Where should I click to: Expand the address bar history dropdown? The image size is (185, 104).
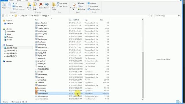pyautogui.click(x=148, y=16)
